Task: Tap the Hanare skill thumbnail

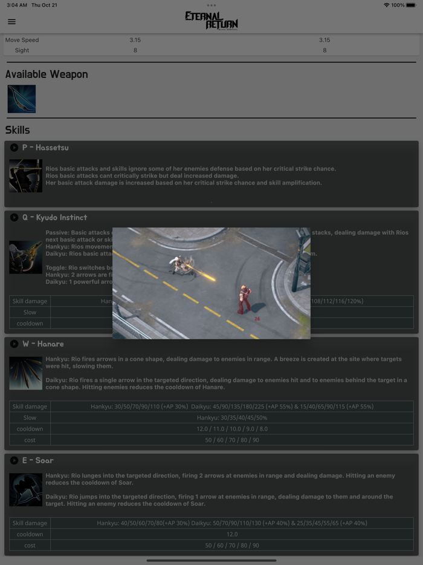Action: tap(25, 373)
